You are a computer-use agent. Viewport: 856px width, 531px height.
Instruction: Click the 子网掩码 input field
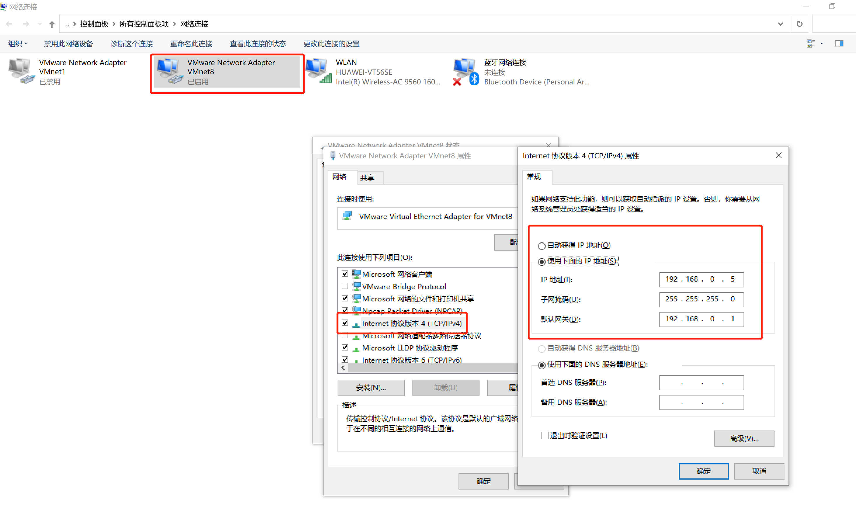701,299
